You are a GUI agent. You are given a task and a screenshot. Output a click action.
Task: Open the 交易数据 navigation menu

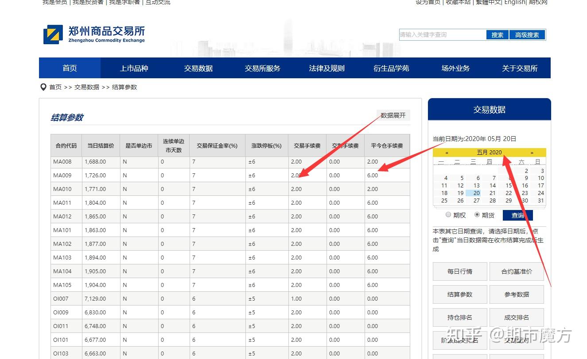[x=198, y=68]
